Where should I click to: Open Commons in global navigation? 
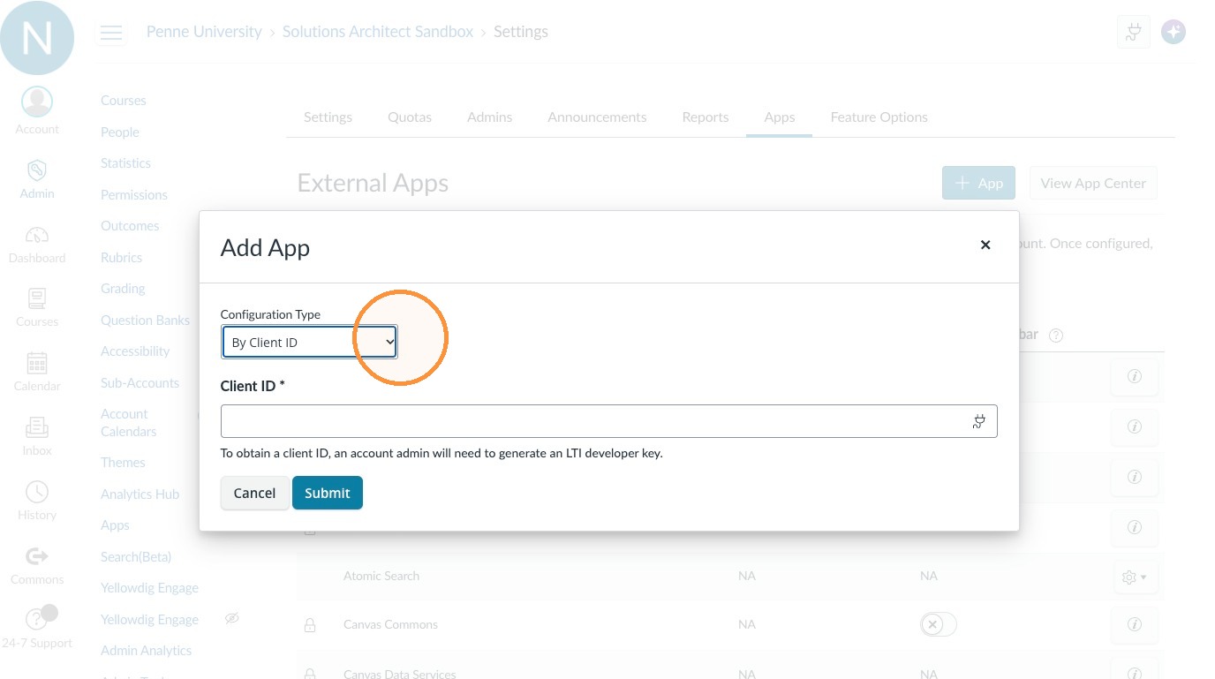(x=37, y=565)
